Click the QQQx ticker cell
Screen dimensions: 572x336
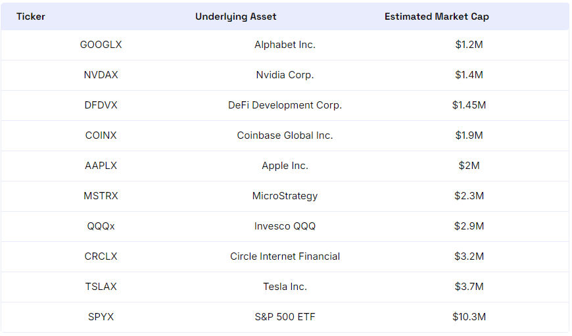[x=101, y=226]
